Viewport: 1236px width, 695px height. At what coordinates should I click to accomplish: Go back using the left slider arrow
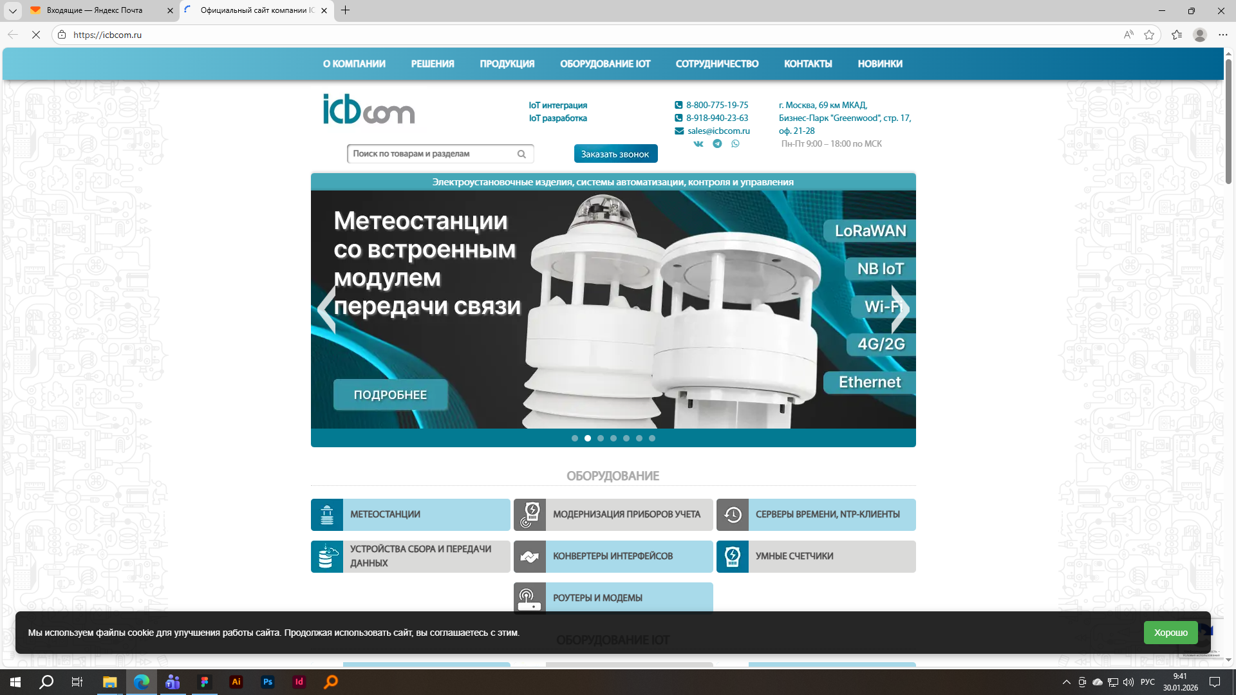(x=326, y=309)
